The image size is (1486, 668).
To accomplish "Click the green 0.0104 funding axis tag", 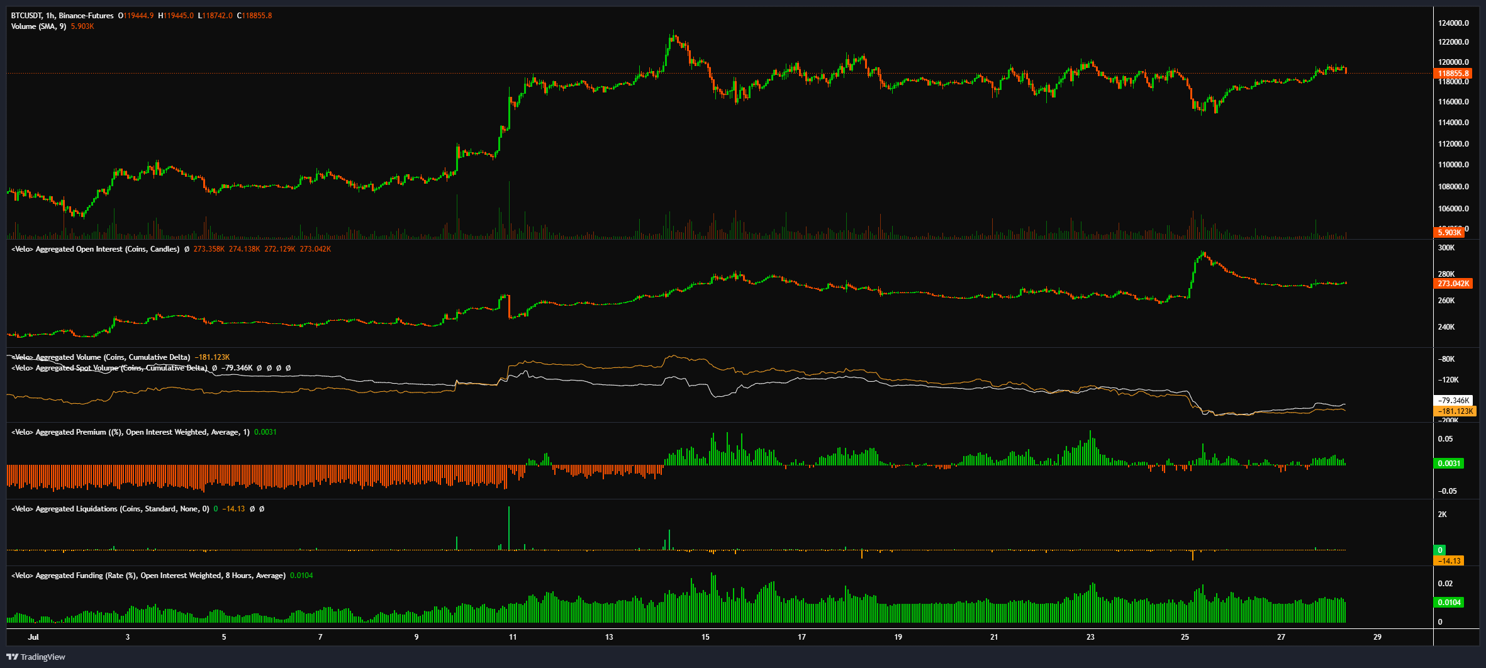I will (1449, 603).
